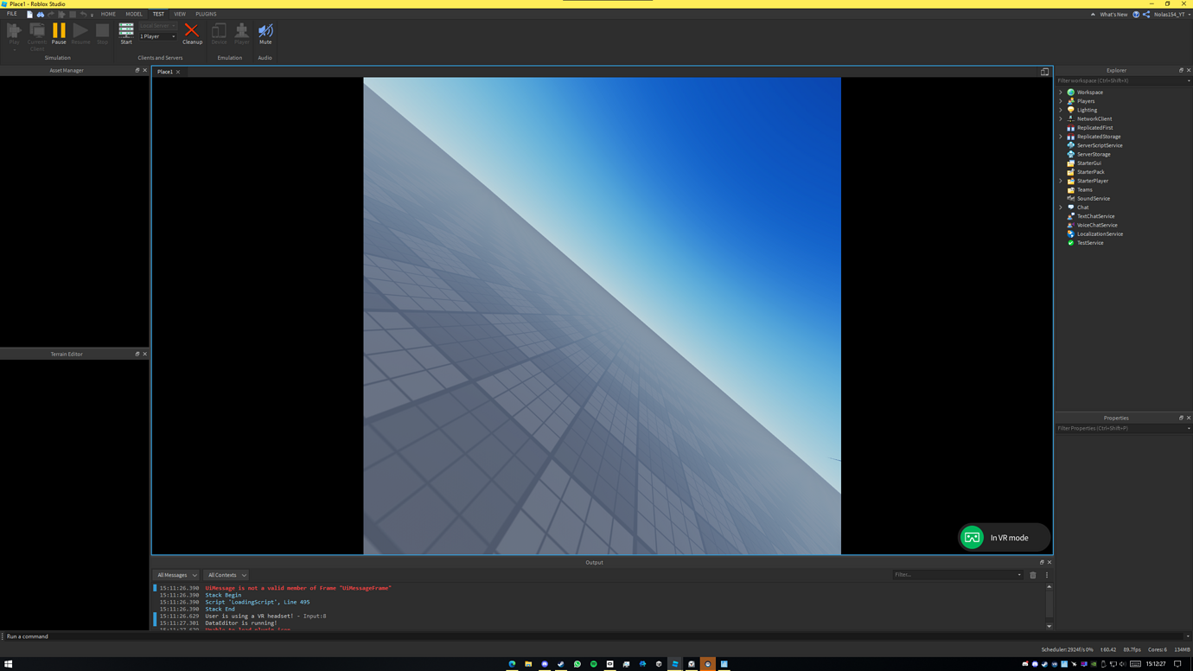Open the 1 Player dropdown
Image resolution: width=1193 pixels, height=671 pixels.
(157, 36)
